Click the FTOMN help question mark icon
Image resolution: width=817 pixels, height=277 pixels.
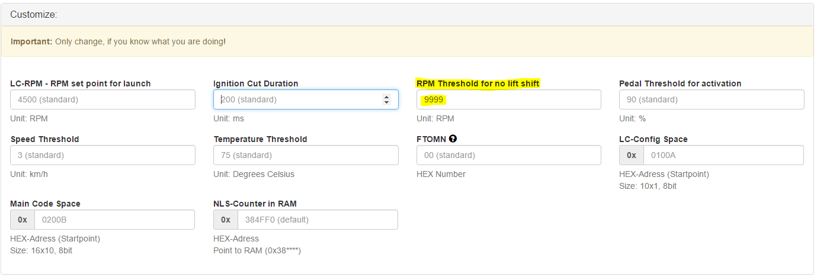pos(453,139)
